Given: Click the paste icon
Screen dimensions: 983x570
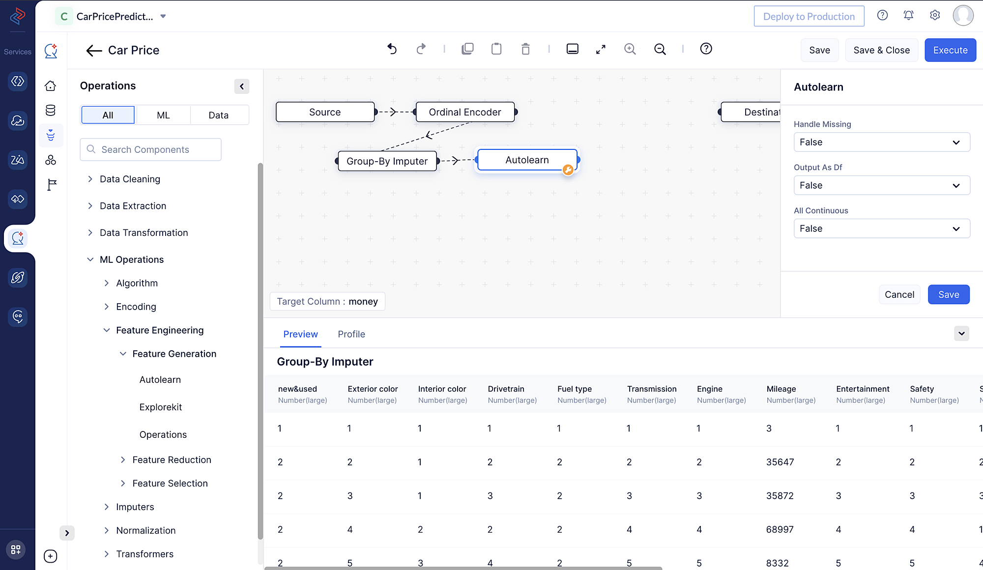Looking at the screenshot, I should click(496, 49).
